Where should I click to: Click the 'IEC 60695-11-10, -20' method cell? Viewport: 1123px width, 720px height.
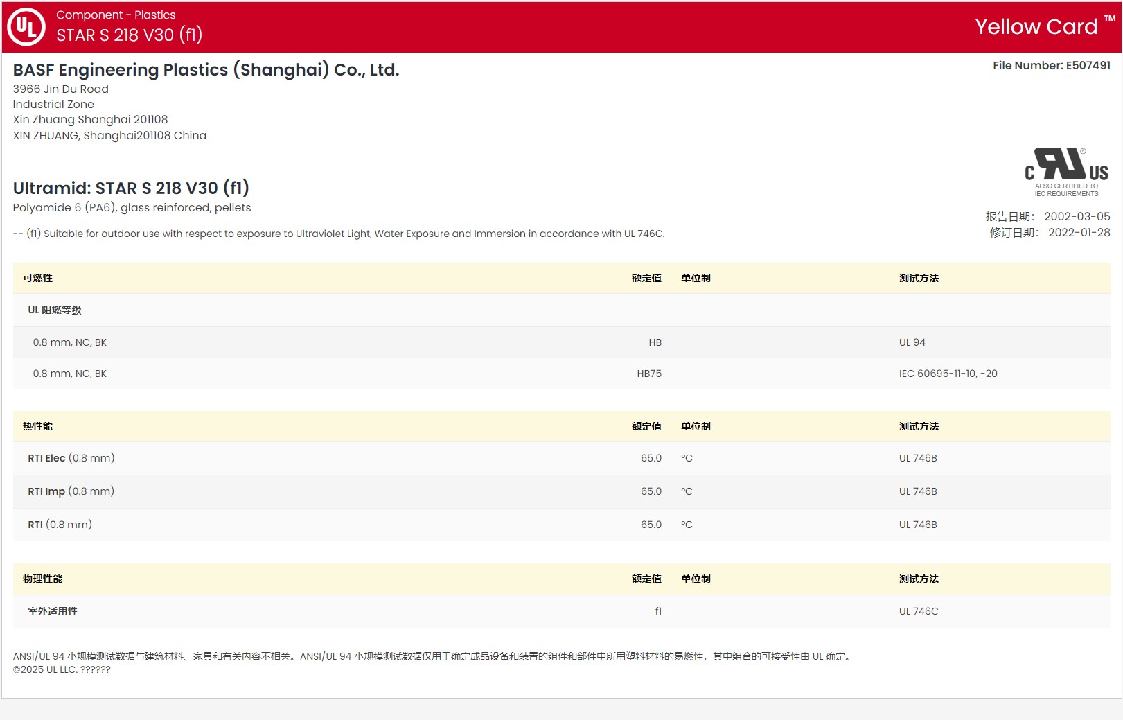pos(948,374)
